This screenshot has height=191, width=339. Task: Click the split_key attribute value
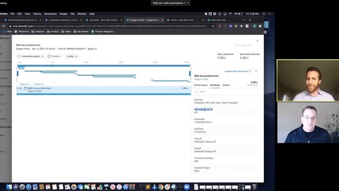click(x=216, y=103)
